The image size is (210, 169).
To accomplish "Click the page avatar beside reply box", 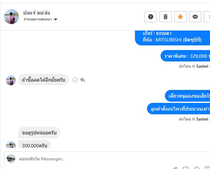I will pos(11,158).
